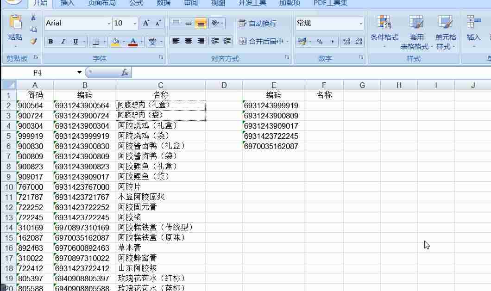Apply the comma style
The height and width of the screenshot is (291, 491).
pos(332,41)
